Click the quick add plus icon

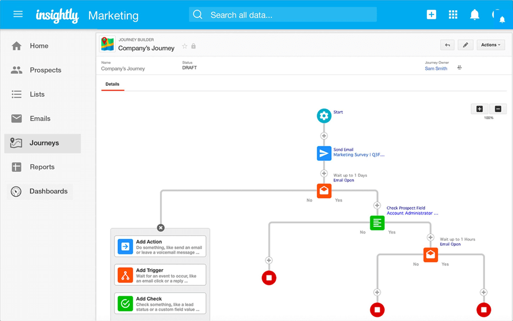pos(431,15)
